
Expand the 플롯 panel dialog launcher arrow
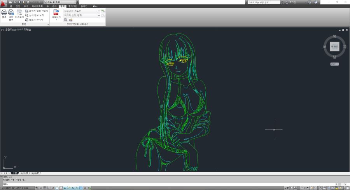pos(48,24)
